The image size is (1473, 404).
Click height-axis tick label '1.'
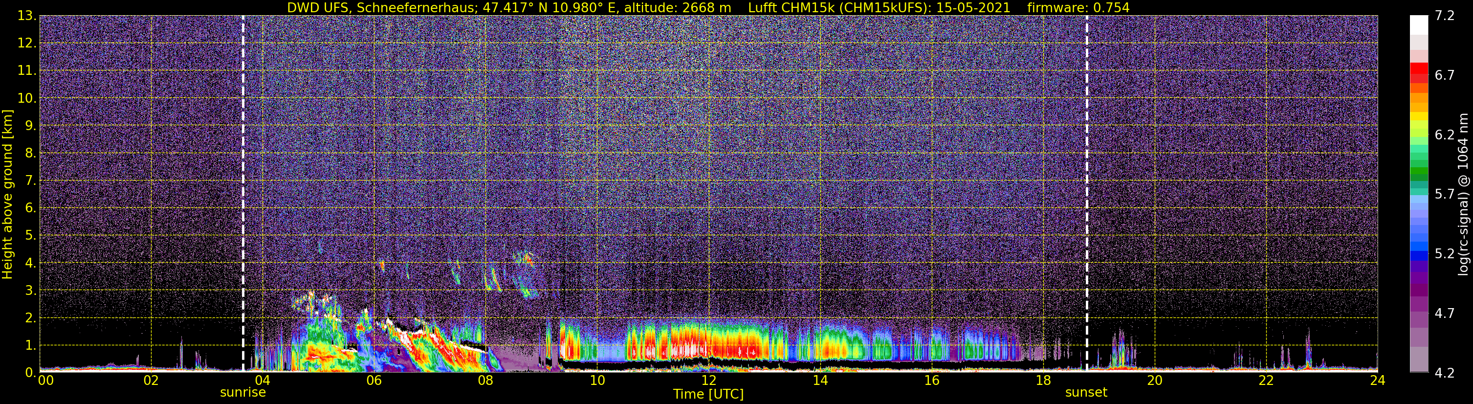click(x=31, y=346)
